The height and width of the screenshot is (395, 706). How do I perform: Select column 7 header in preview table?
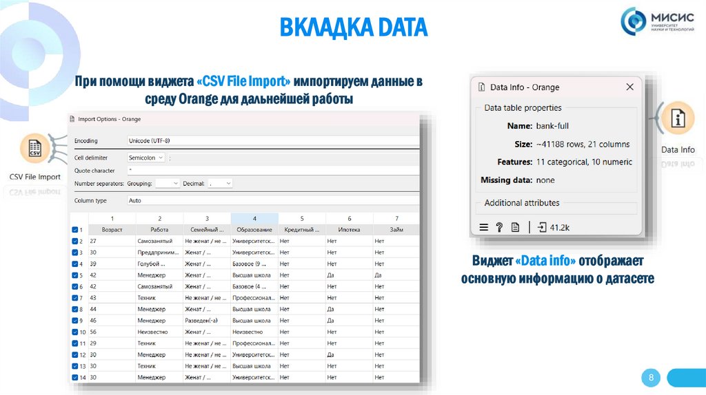tap(396, 218)
